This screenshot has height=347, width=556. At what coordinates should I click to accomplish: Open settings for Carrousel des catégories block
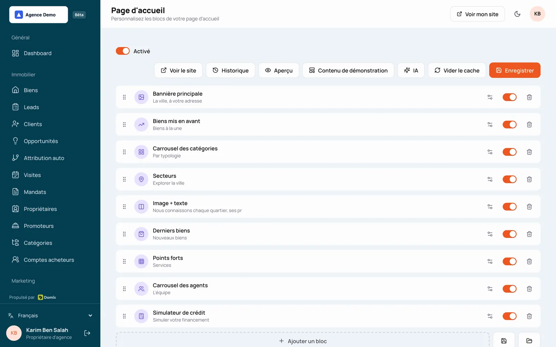click(x=490, y=152)
